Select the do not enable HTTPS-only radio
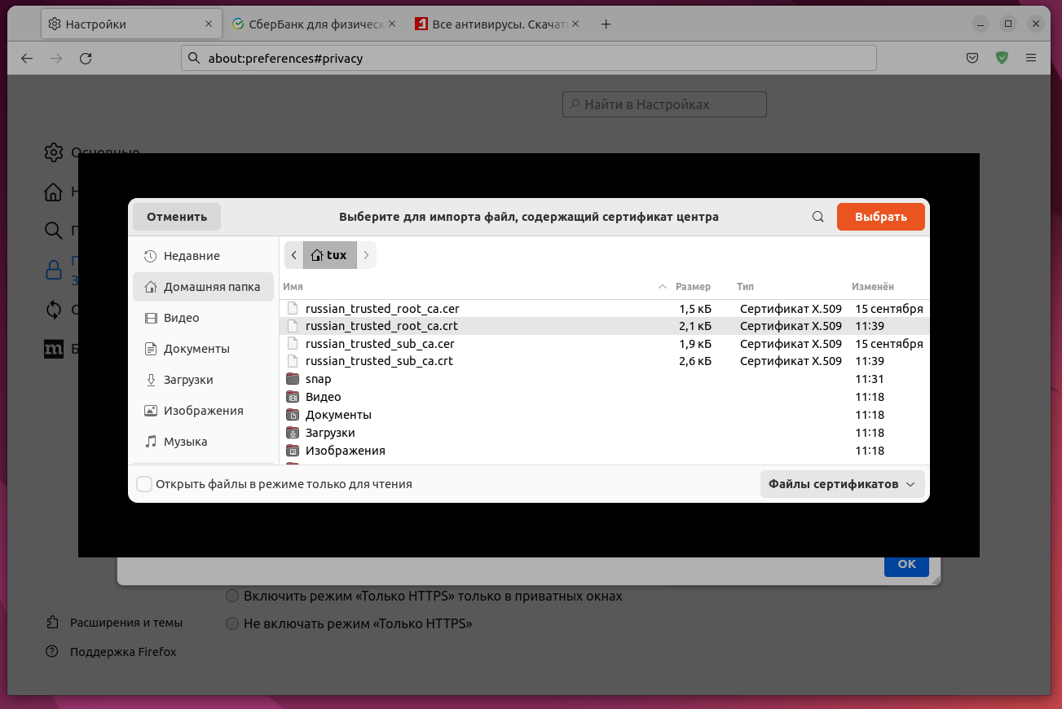Image resolution: width=1062 pixels, height=709 pixels. pyautogui.click(x=232, y=624)
